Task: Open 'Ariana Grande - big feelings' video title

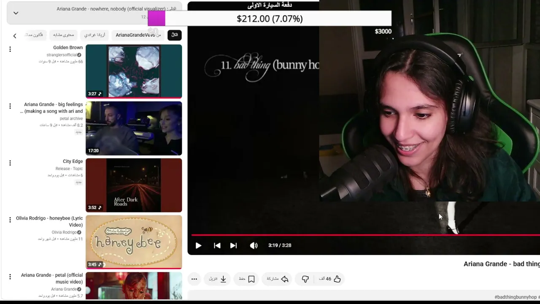Action: [51, 108]
